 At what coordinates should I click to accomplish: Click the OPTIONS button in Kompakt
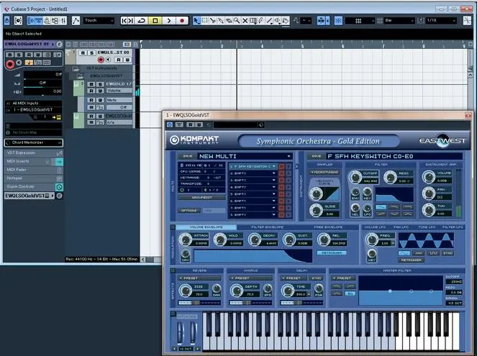(x=189, y=211)
